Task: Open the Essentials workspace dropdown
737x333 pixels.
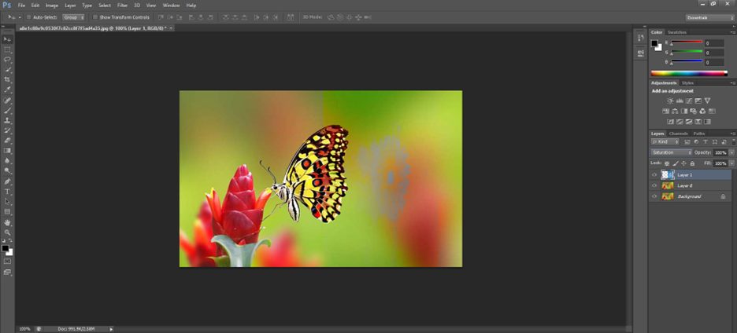Action: click(x=709, y=17)
